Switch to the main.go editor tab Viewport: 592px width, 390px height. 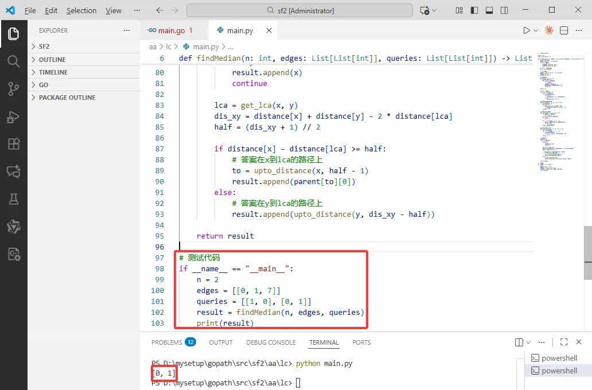(x=174, y=30)
